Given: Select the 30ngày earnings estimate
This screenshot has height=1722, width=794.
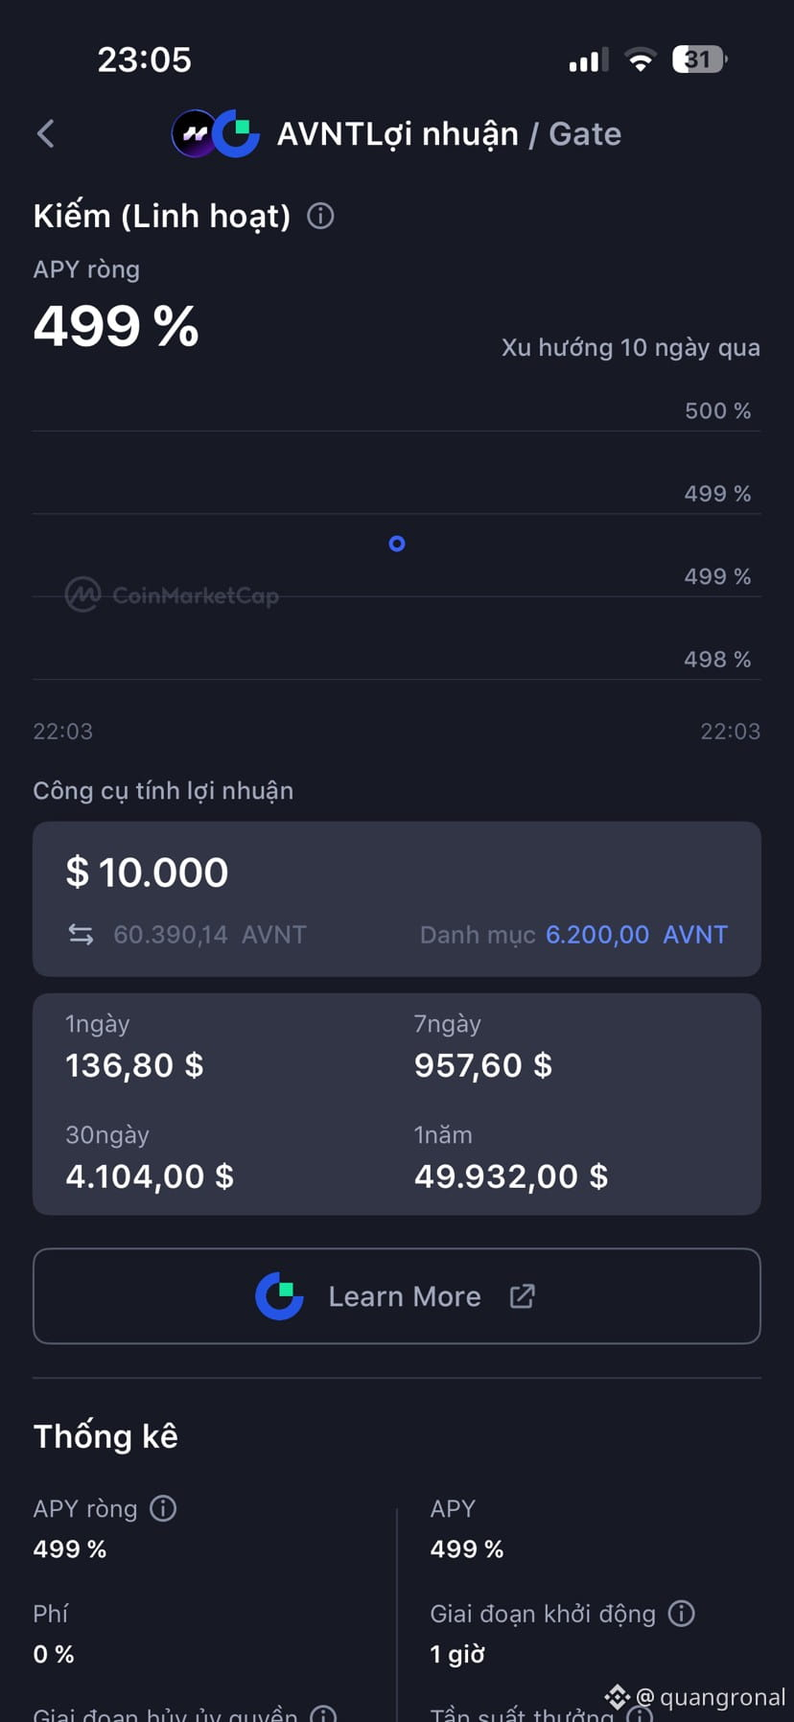Looking at the screenshot, I should point(150,1159).
